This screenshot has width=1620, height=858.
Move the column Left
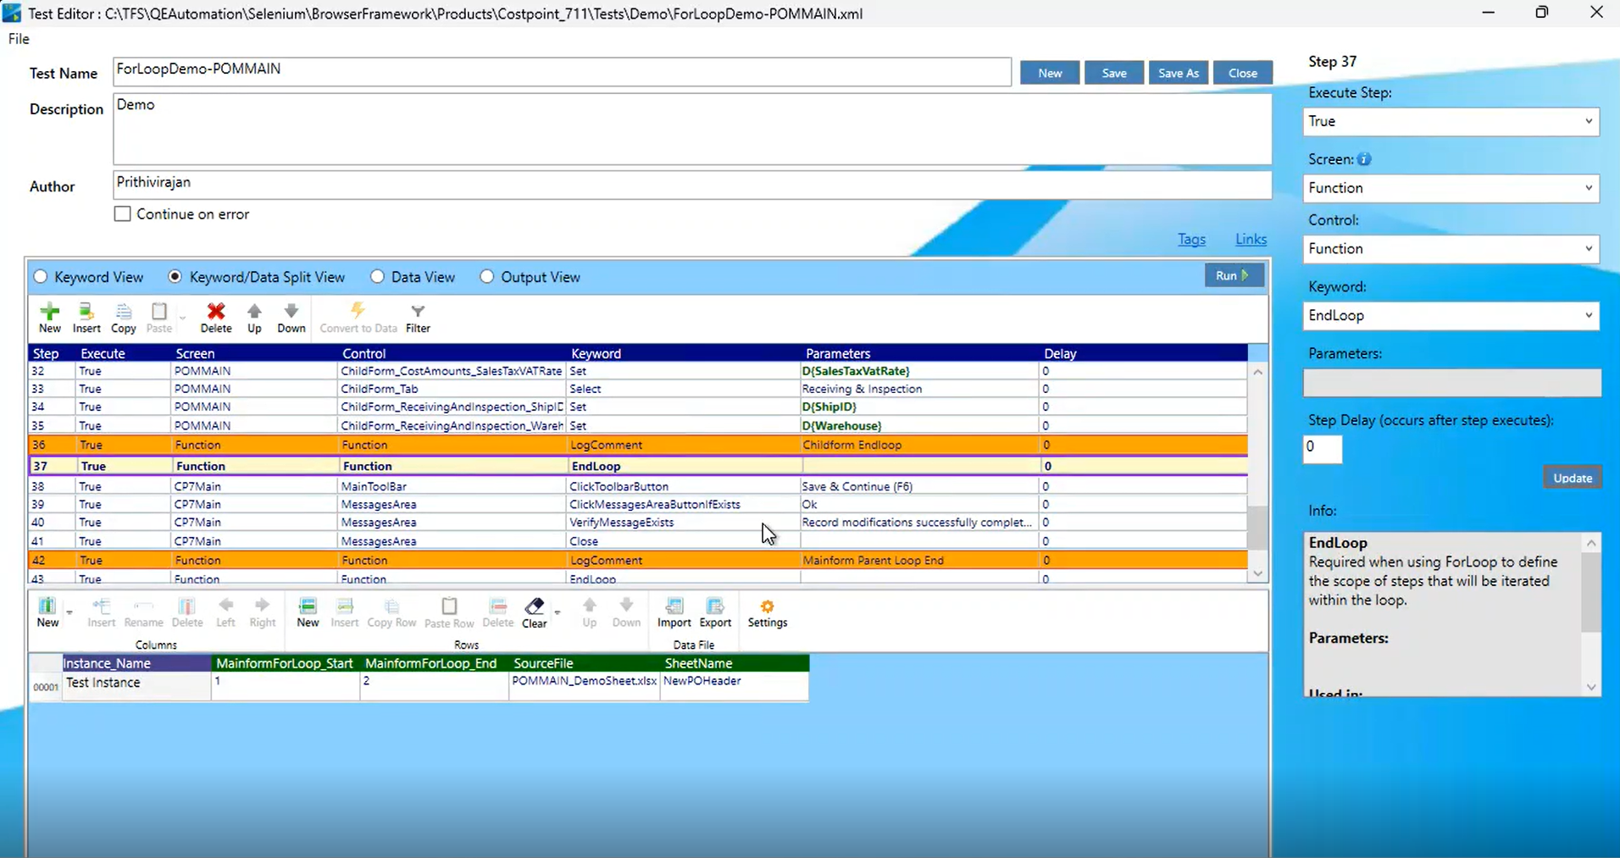point(225,612)
